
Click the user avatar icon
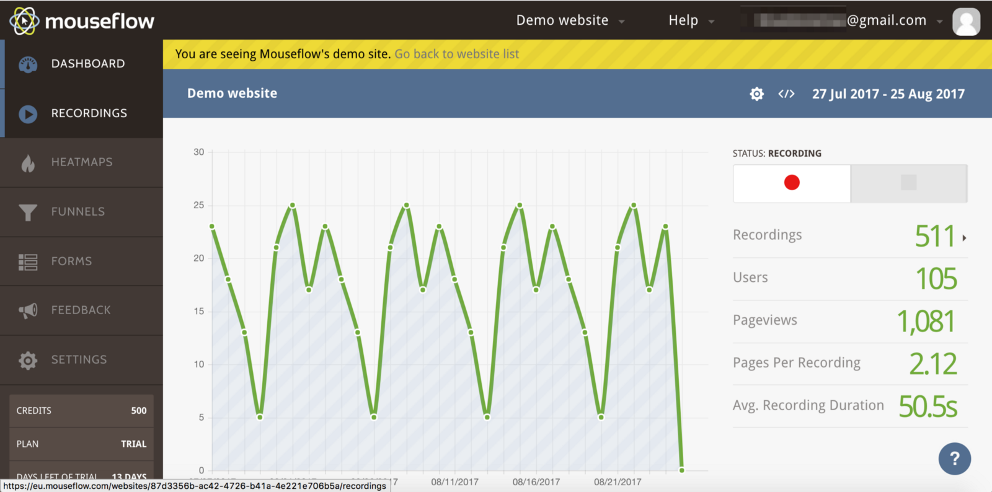tap(966, 22)
